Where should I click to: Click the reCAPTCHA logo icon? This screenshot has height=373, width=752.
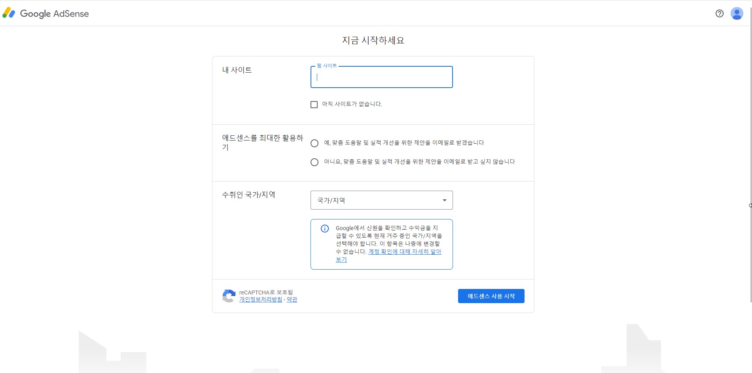[229, 296]
